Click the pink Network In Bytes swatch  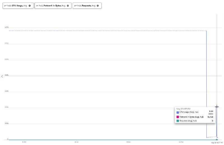(178, 117)
